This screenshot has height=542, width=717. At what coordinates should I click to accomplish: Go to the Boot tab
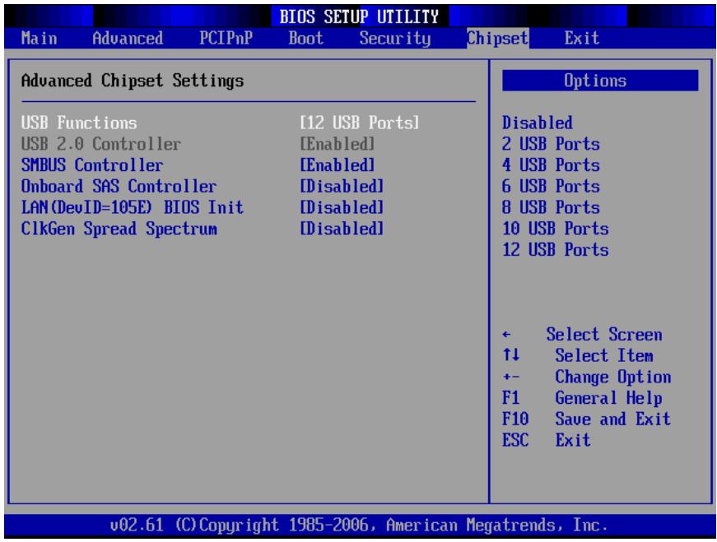coord(306,38)
